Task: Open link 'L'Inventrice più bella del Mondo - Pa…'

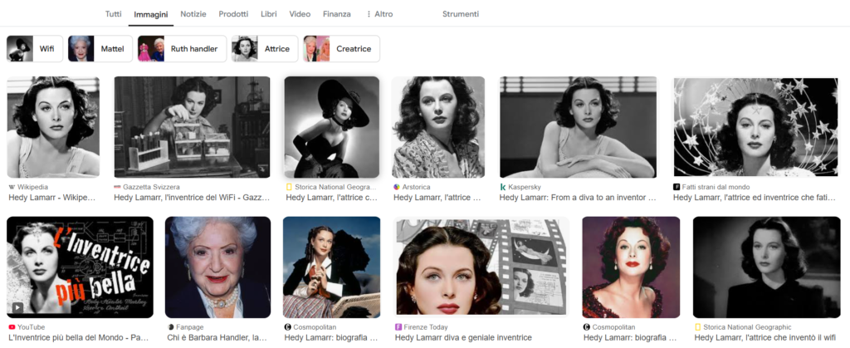Action: click(79, 338)
